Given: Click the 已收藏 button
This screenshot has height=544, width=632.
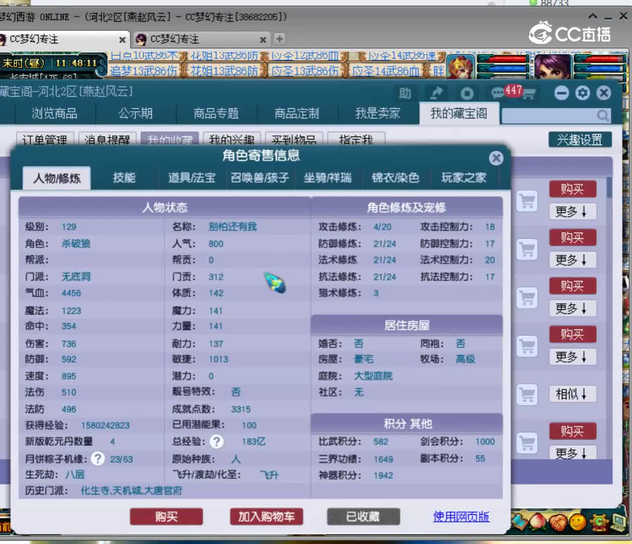Looking at the screenshot, I should pos(363,517).
